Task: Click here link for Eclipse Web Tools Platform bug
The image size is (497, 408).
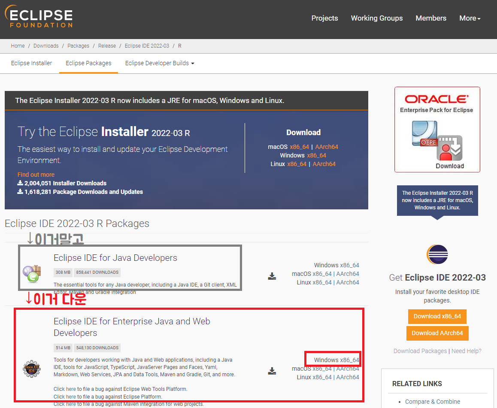Action: pyautogui.click(x=71, y=389)
